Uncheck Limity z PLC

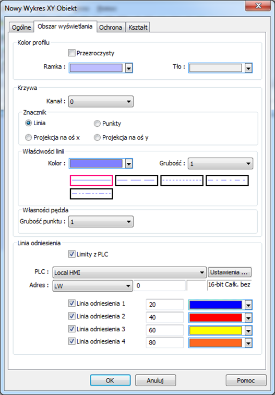click(x=72, y=254)
